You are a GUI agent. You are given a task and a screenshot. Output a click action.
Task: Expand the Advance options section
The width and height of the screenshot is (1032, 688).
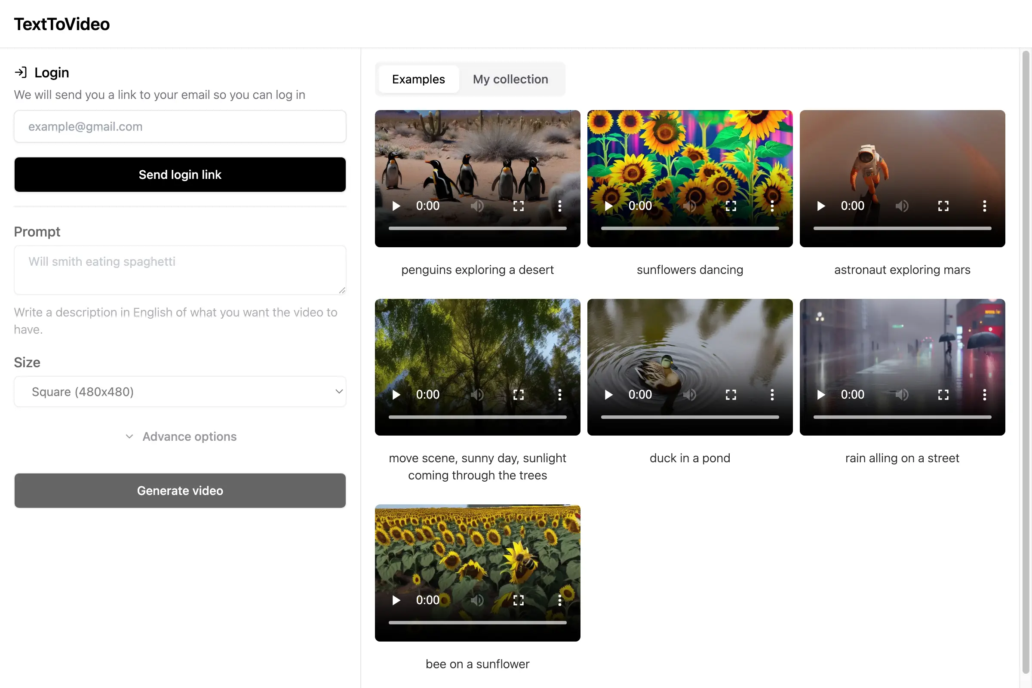(180, 436)
